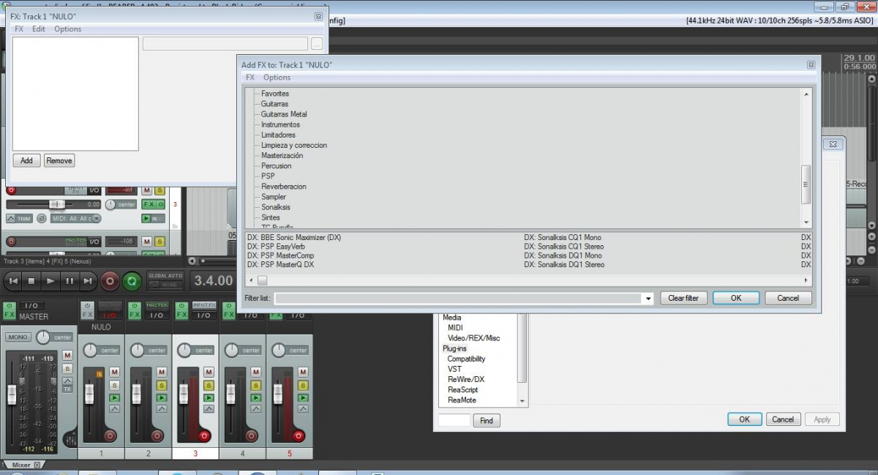The width and height of the screenshot is (878, 475).
Task: Solo the MASTER channel in mixer
Action: [x=67, y=369]
